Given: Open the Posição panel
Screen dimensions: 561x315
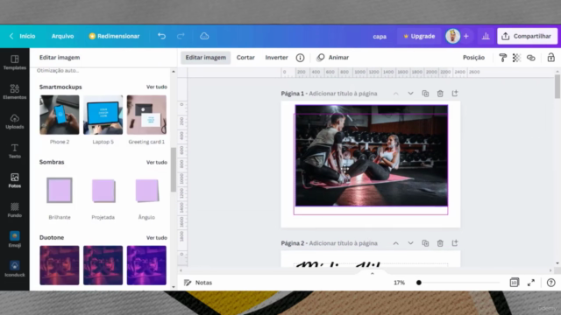Looking at the screenshot, I should pos(473,58).
